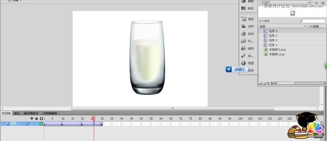327x141 pixels.
Task: Open the 项目 (Project) panel icon
Action: coord(243,19)
